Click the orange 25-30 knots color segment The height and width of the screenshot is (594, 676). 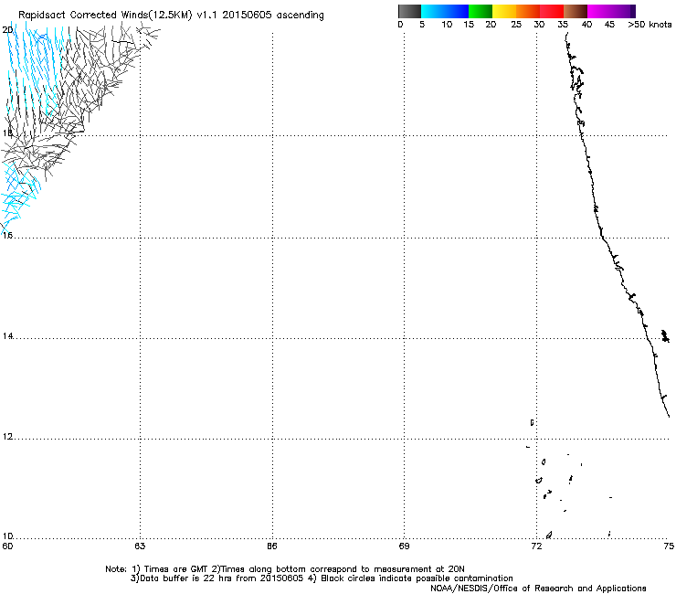pyautogui.click(x=528, y=11)
